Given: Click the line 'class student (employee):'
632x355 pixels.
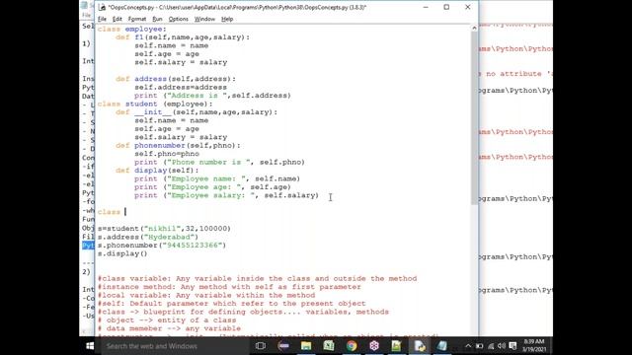Looking at the screenshot, I should [x=155, y=104].
